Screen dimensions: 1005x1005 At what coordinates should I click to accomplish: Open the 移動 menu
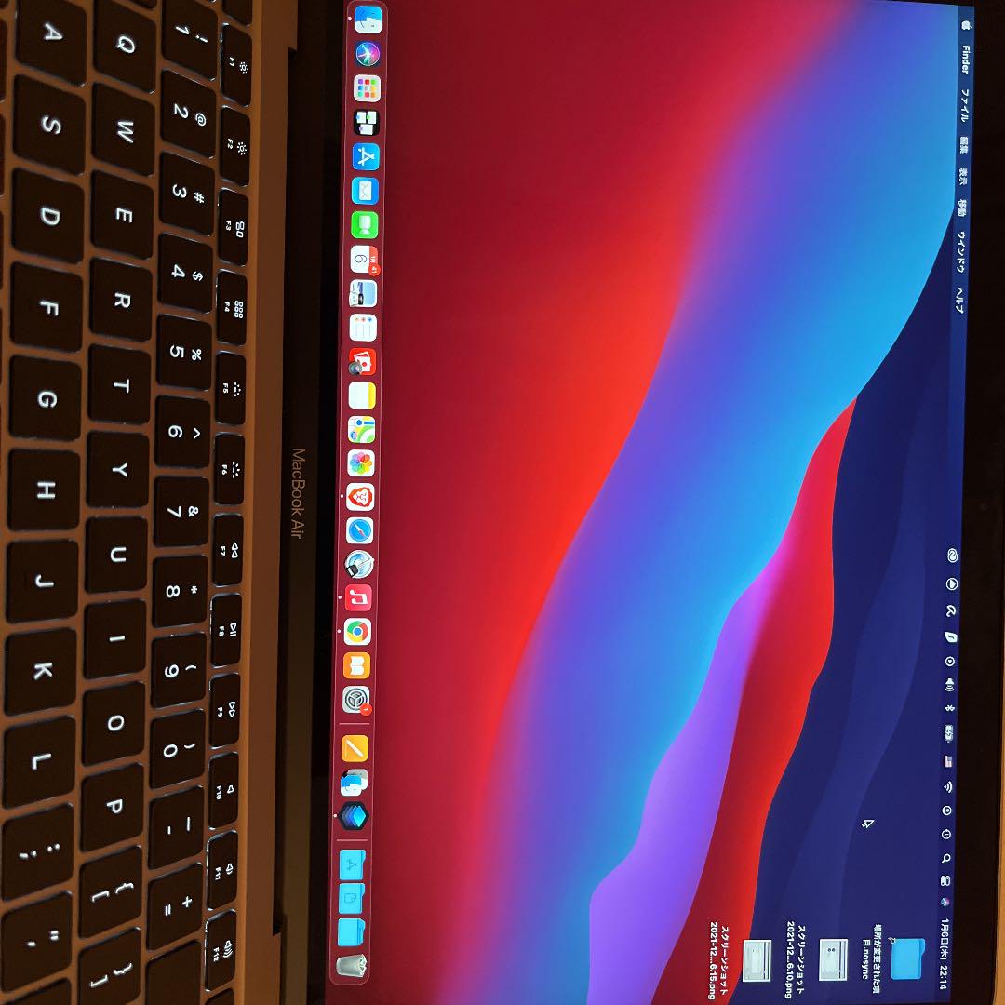(x=962, y=207)
